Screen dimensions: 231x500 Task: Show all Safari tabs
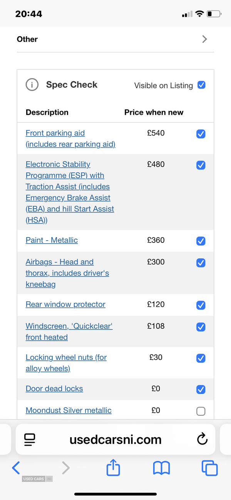[x=209, y=468]
